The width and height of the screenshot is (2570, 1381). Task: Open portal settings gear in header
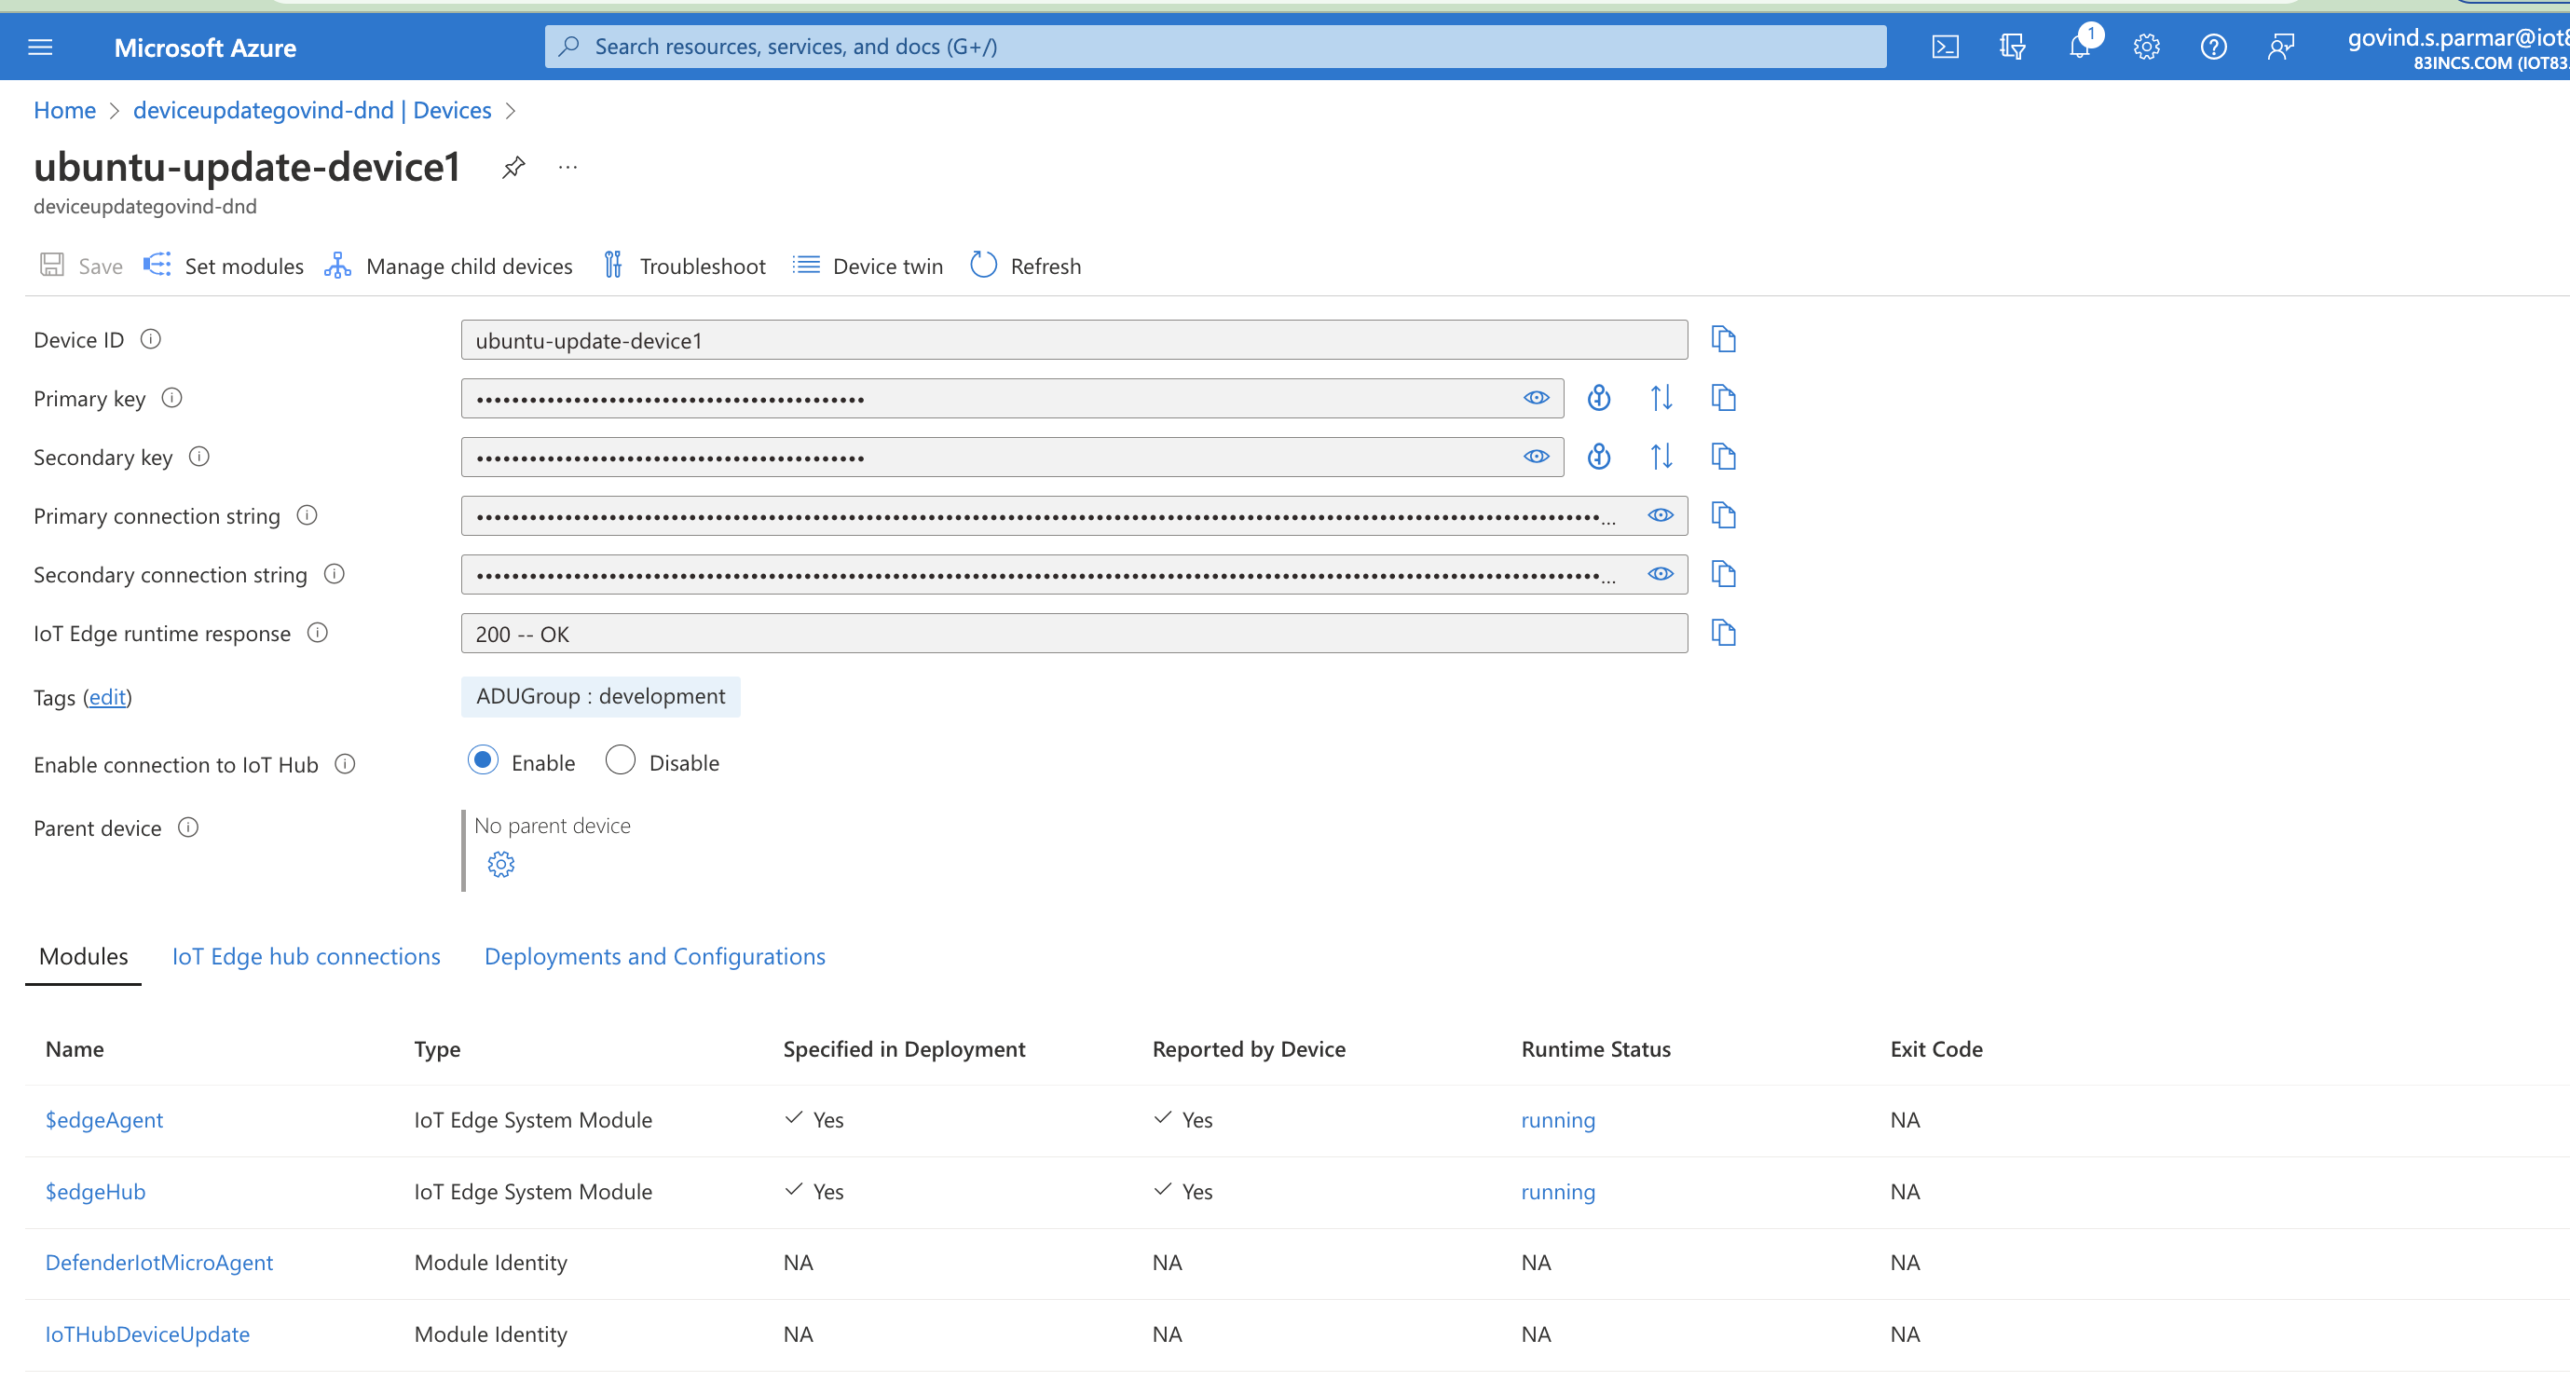click(2146, 47)
